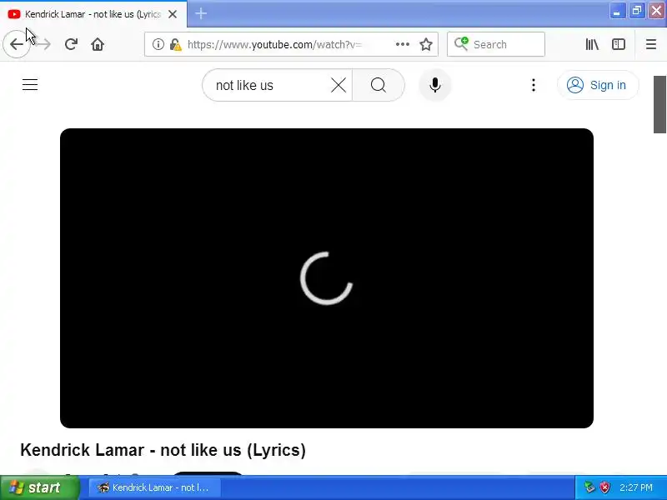Clear the YouTube search text with the X
Viewport: 667px width, 500px height.
(339, 86)
